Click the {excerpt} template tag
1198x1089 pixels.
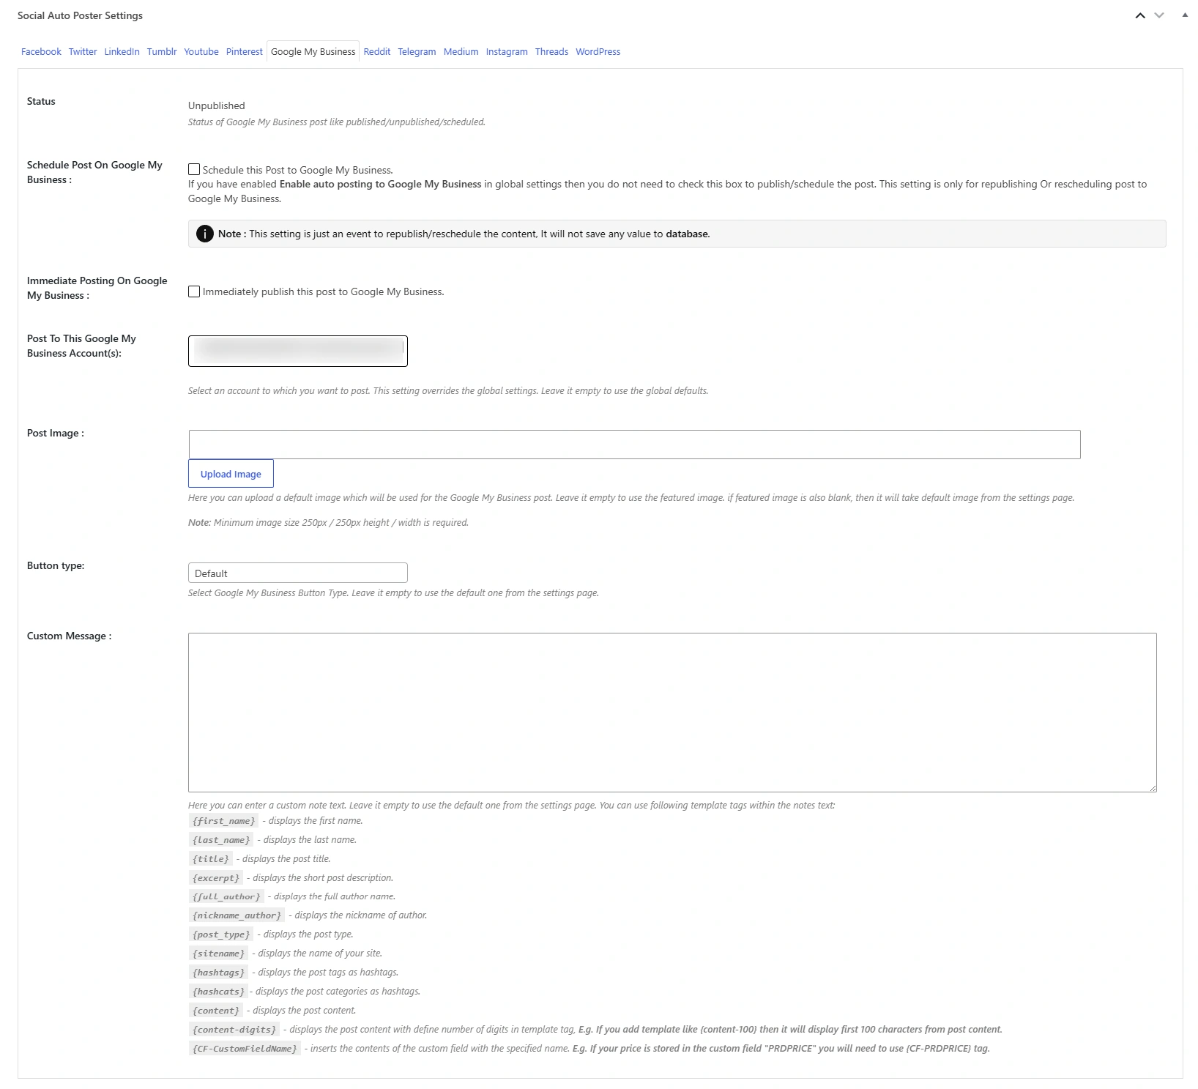pos(215,878)
